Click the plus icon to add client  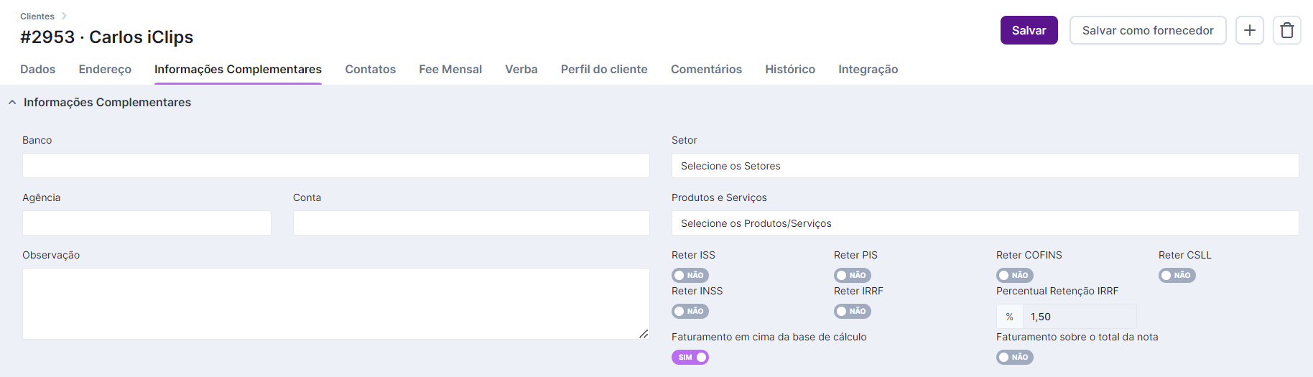coord(1249,30)
